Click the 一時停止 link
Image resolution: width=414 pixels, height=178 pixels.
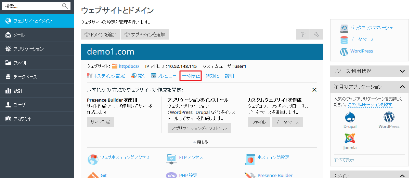click(x=191, y=76)
